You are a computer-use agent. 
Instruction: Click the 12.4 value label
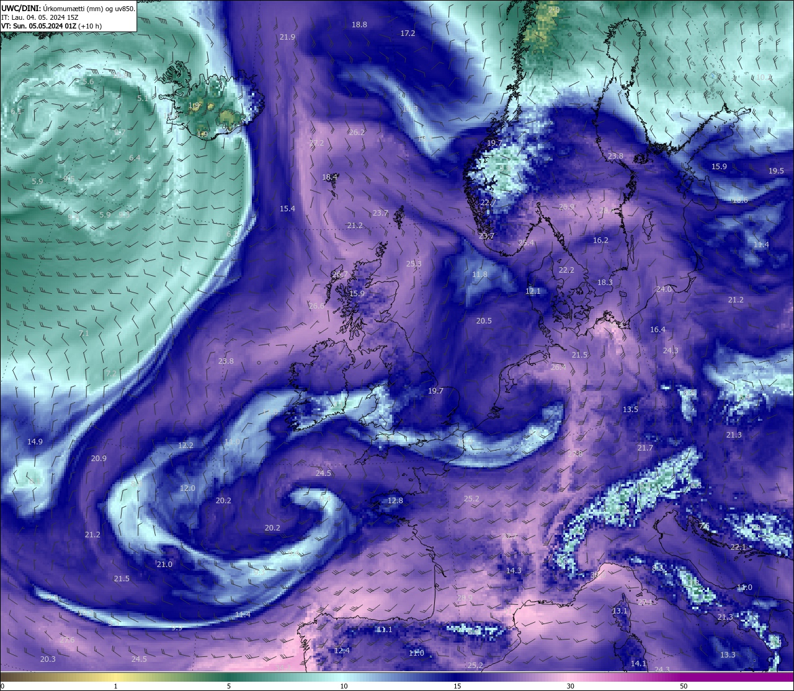[342, 651]
